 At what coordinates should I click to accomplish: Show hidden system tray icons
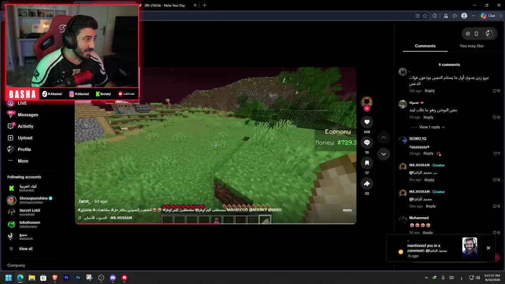tap(426, 278)
